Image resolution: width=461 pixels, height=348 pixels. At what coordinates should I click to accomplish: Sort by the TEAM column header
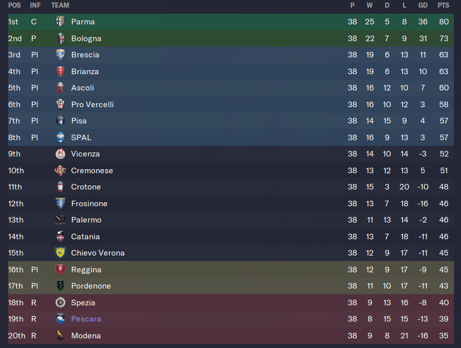[x=60, y=5]
